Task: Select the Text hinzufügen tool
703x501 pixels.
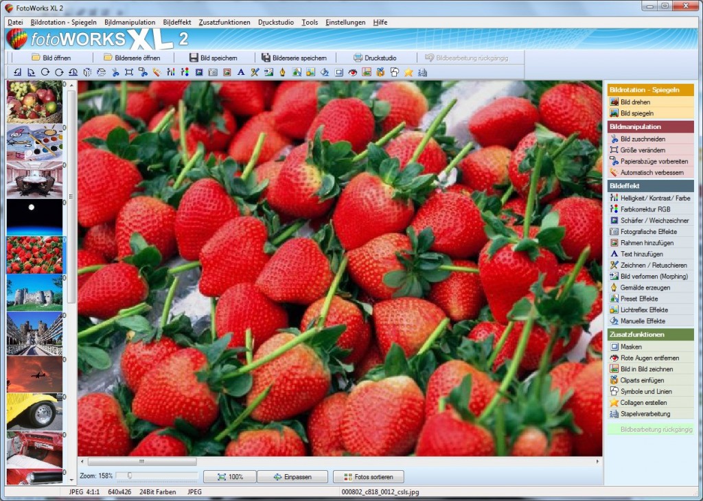Action: click(x=639, y=253)
